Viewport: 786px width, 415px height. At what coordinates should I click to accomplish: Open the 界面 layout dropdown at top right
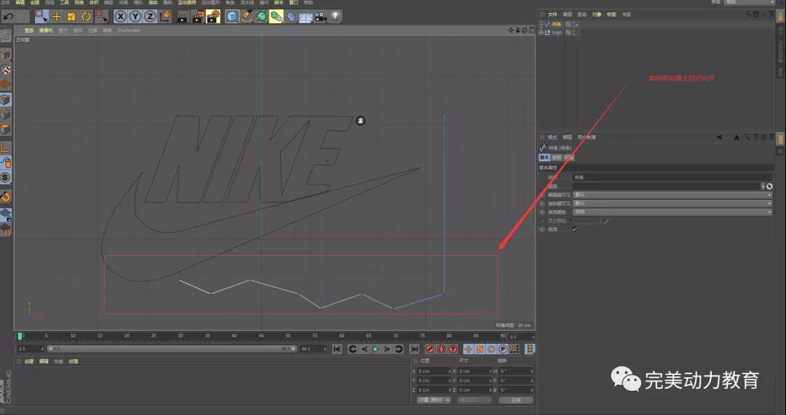tap(750, 2)
